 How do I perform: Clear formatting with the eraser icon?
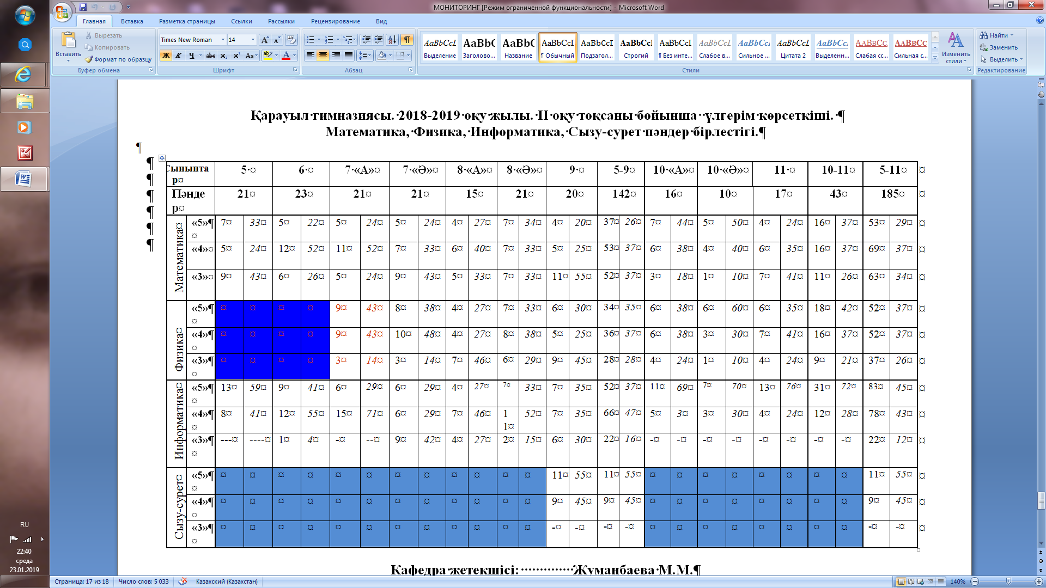tap(291, 40)
